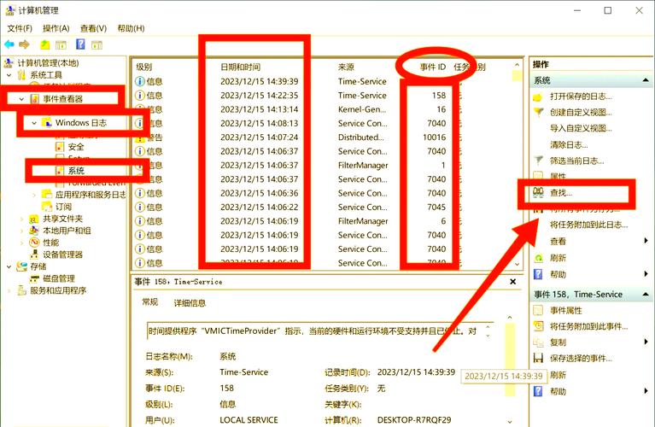Image resolution: width=655 pixels, height=427 pixels.
Task: Close the event 158 preview pane
Action: pos(512,281)
